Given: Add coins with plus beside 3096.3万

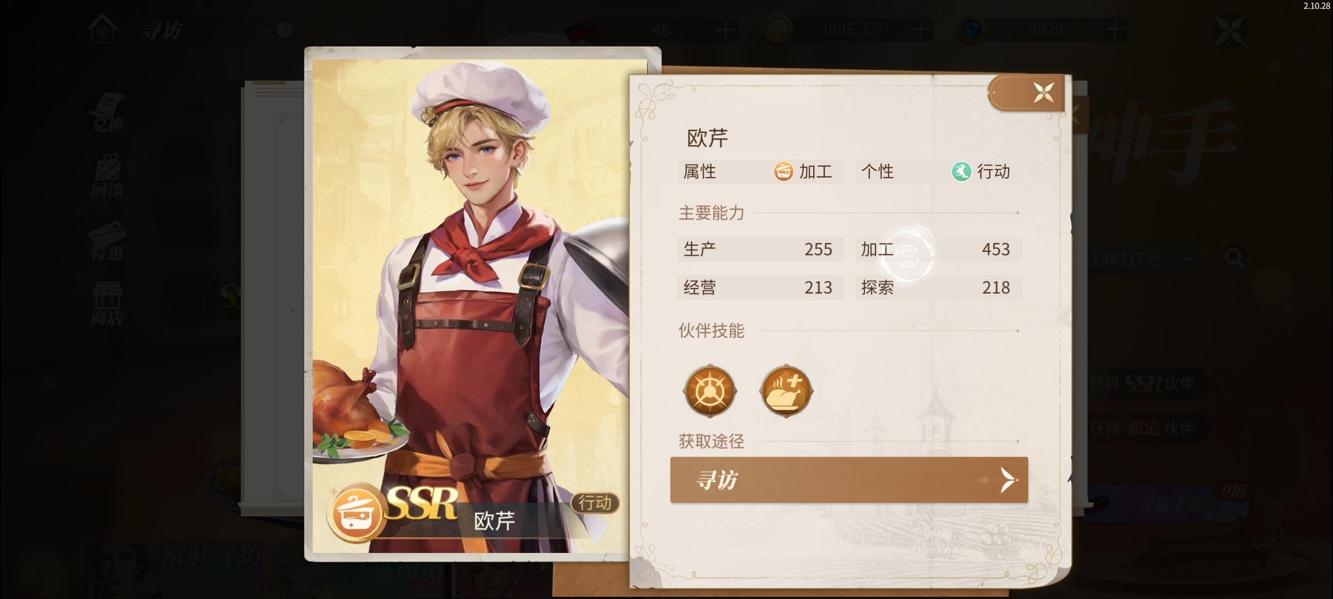Looking at the screenshot, I should pos(921,29).
